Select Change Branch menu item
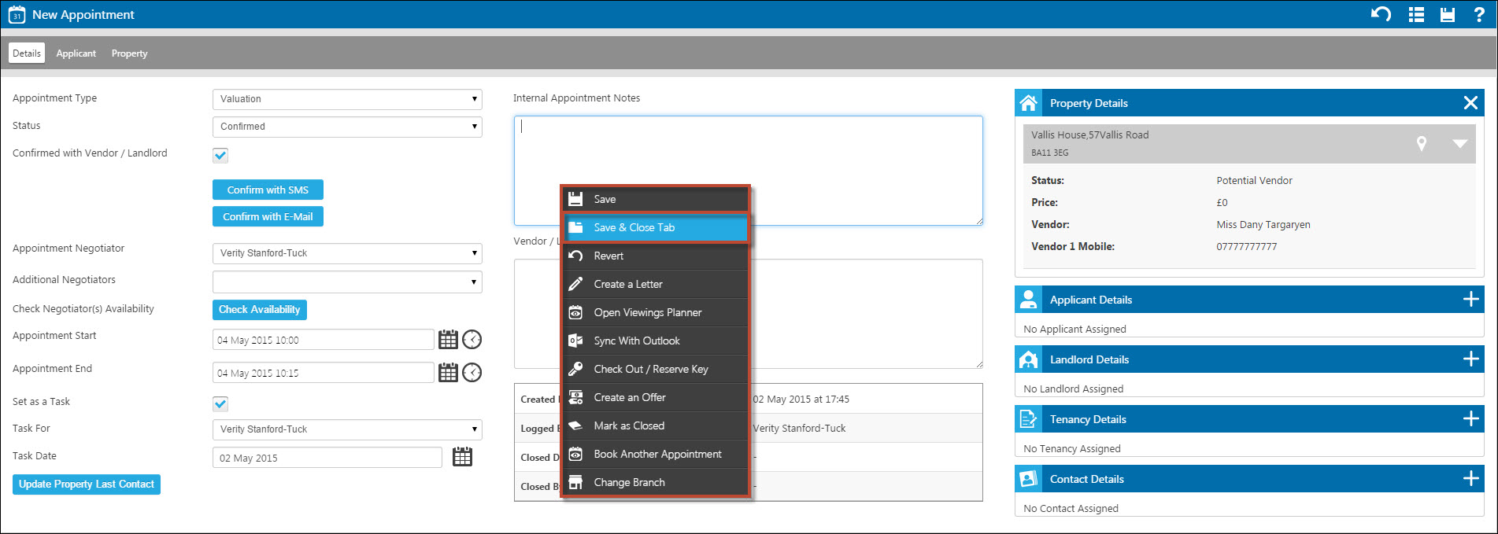This screenshot has height=534, width=1498. coord(656,482)
